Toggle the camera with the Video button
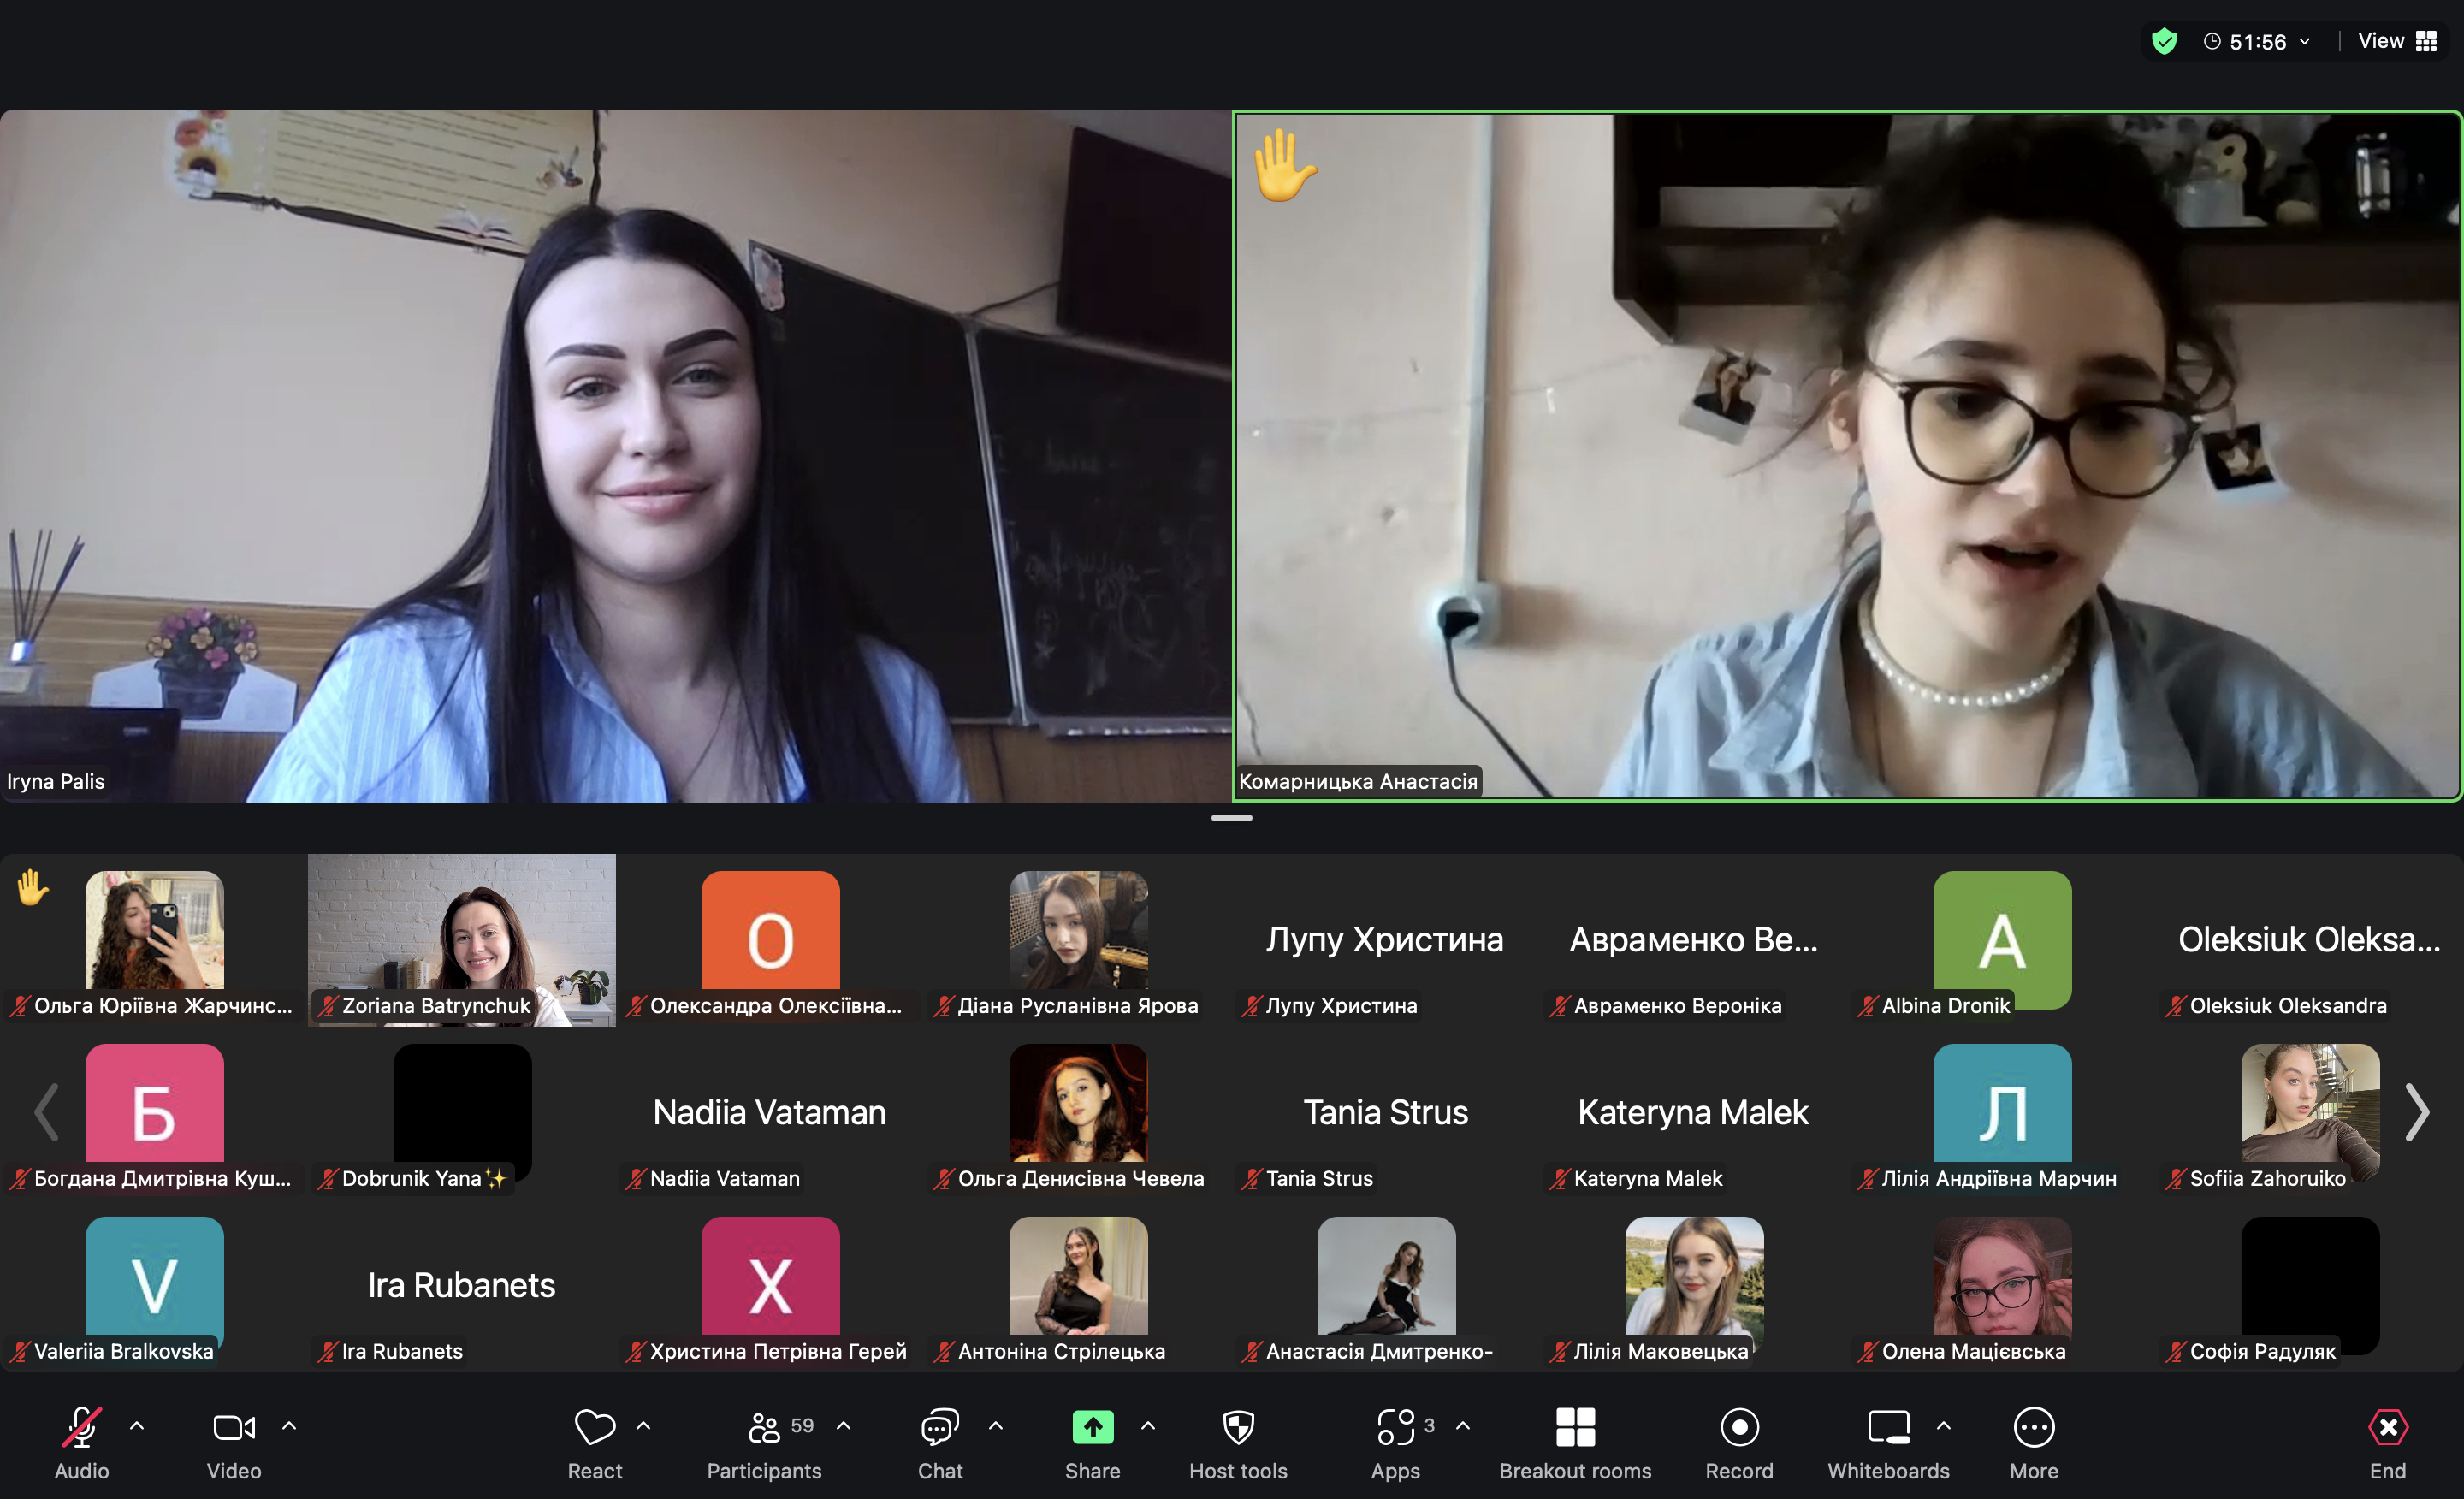 234,1443
